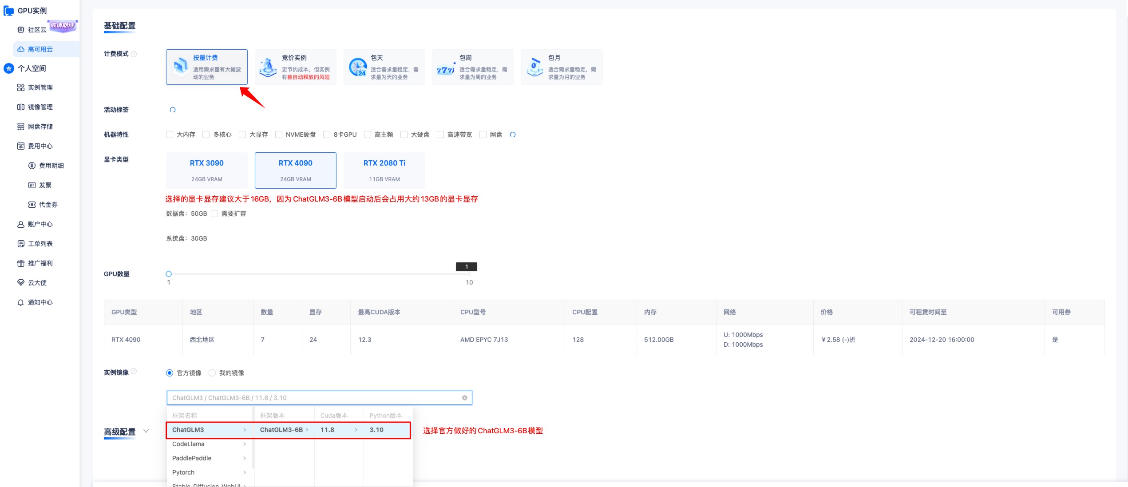This screenshot has width=1128, height=487.
Task: Click the GPU数量 slider handle
Action: pos(169,274)
